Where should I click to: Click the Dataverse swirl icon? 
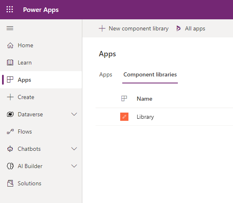pos(10,114)
